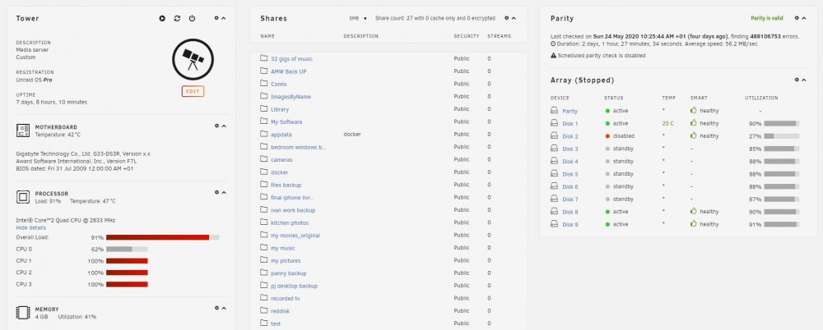Open the my movies_original share

coord(295,236)
